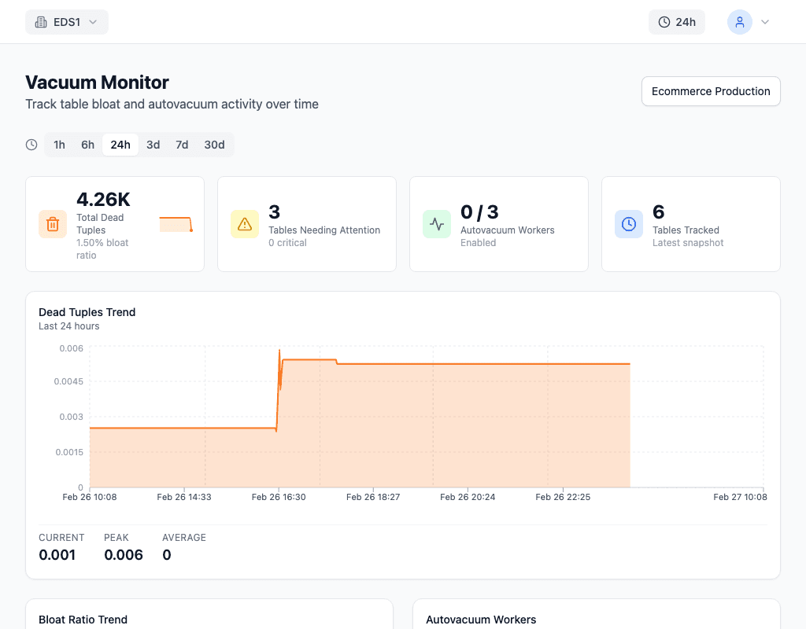This screenshot has width=806, height=629.
Task: Open the EDS1 organization dropdown
Action: (67, 22)
